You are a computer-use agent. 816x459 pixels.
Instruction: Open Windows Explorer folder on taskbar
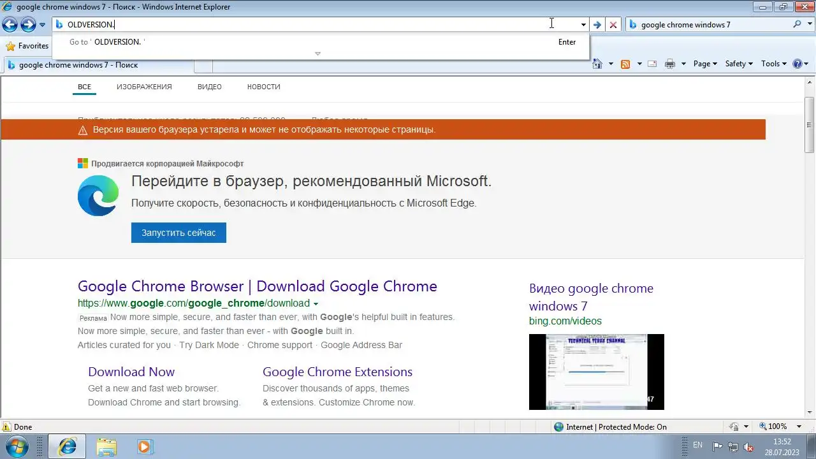(106, 446)
